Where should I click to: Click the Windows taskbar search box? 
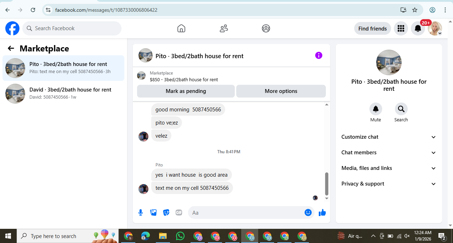click(x=67, y=236)
